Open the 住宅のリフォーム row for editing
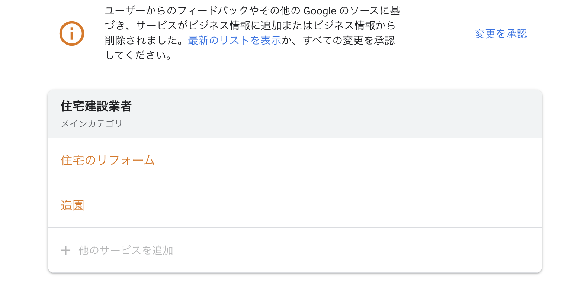This screenshot has width=584, height=281. point(295,160)
